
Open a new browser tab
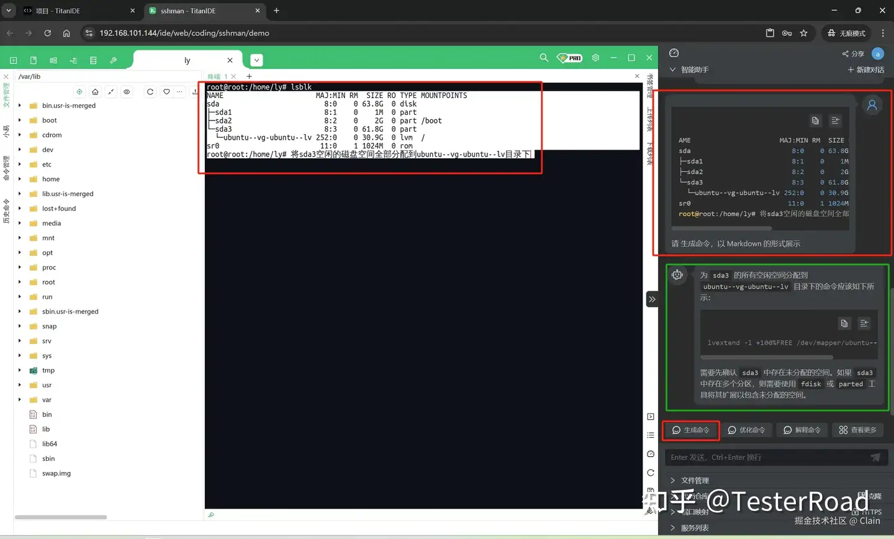[x=276, y=11]
